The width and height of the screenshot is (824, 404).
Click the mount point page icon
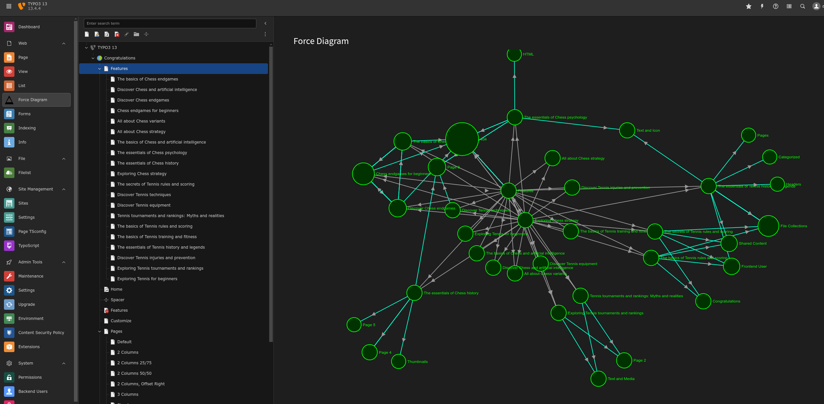pyautogui.click(x=117, y=34)
